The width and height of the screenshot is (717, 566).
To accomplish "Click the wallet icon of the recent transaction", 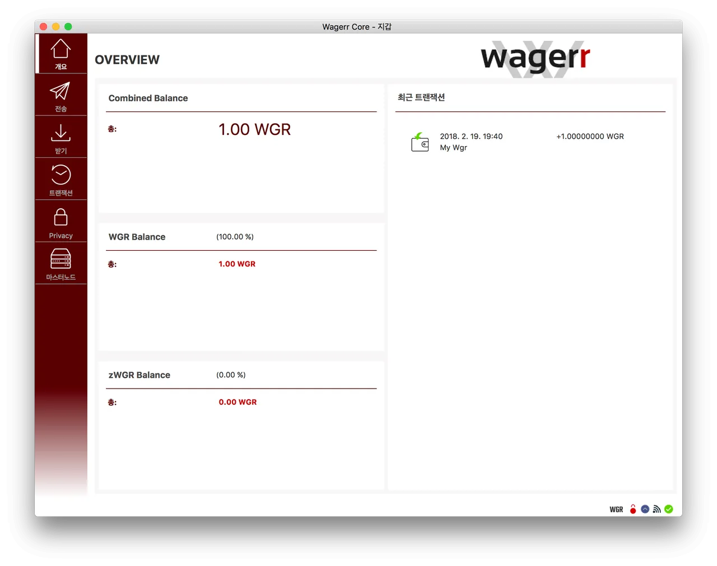I will point(420,142).
